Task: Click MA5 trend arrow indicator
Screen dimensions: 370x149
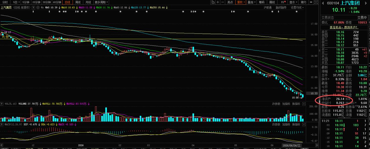Action: coord(59,7)
